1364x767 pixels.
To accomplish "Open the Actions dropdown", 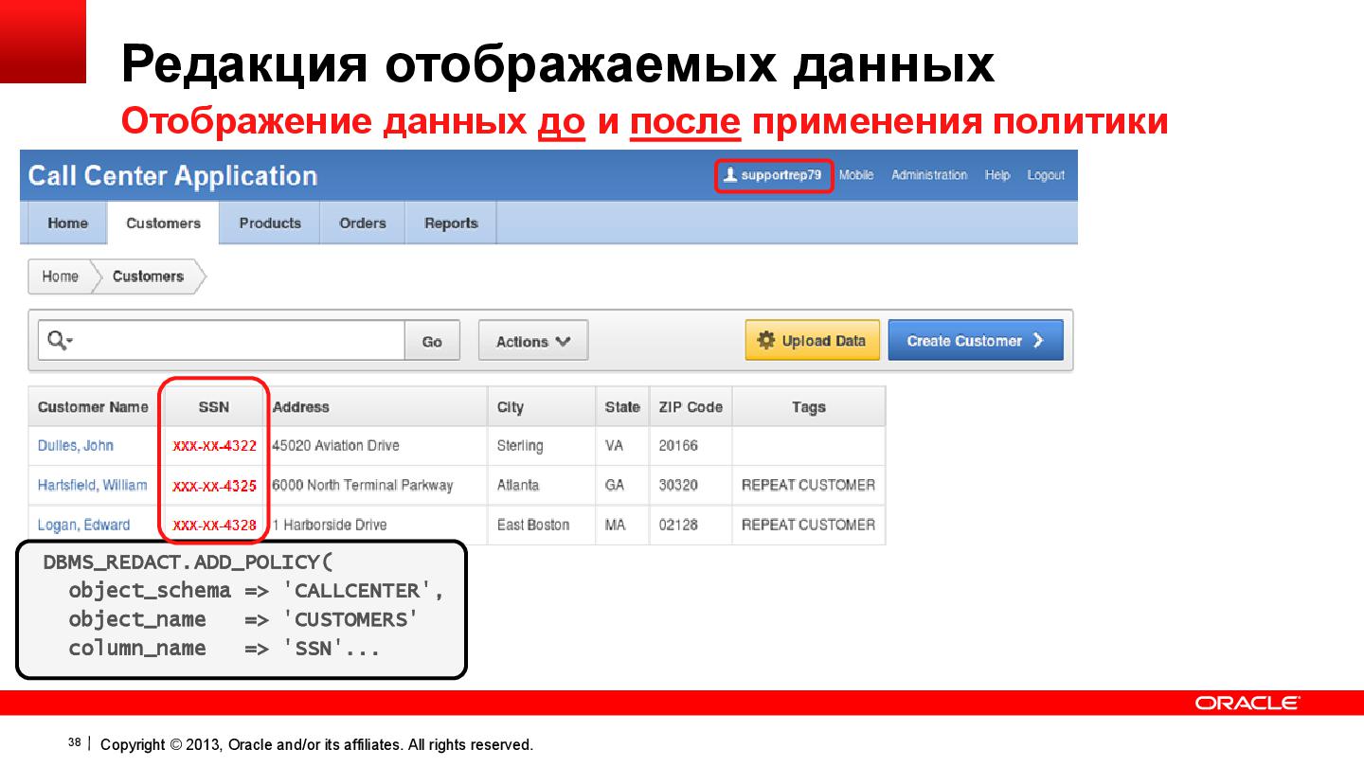I will (531, 339).
